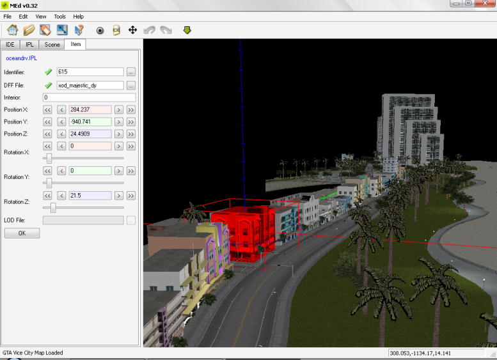Image resolution: width=497 pixels, height=360 pixels.
Task: Select the four-way move arrows tool
Action: [x=133, y=30]
